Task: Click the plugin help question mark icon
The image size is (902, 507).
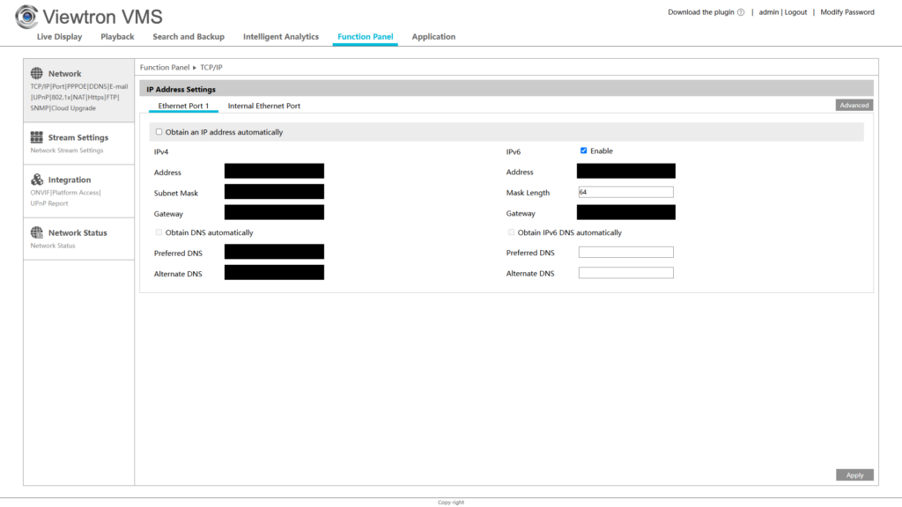Action: click(741, 12)
